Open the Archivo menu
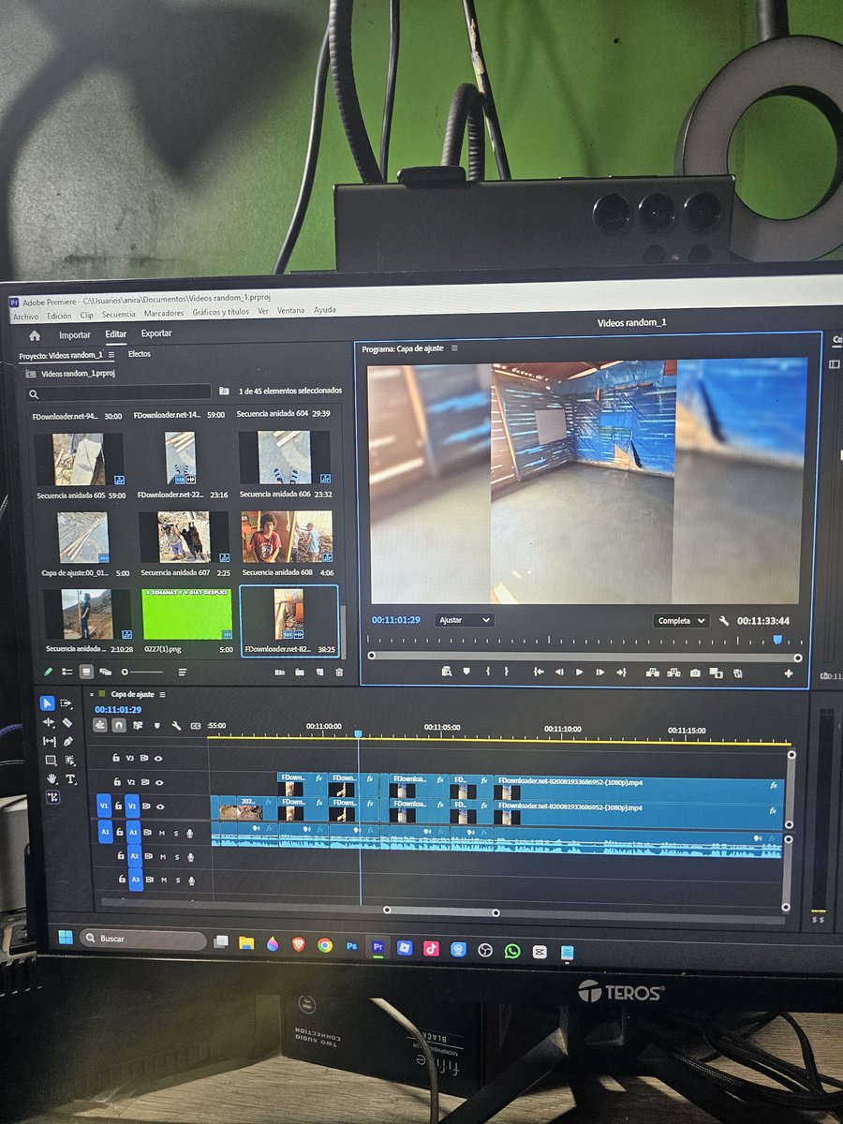 26,316
